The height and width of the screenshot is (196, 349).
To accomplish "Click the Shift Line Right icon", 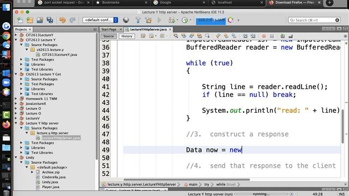I will point(253,36).
